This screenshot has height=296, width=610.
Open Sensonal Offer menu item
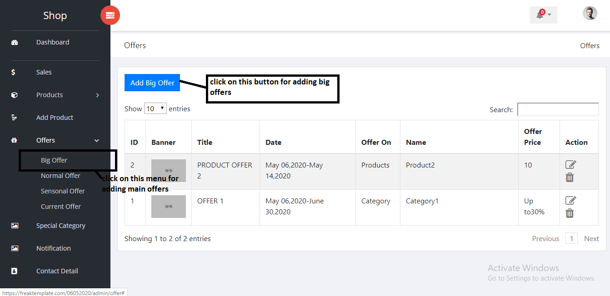(x=63, y=191)
